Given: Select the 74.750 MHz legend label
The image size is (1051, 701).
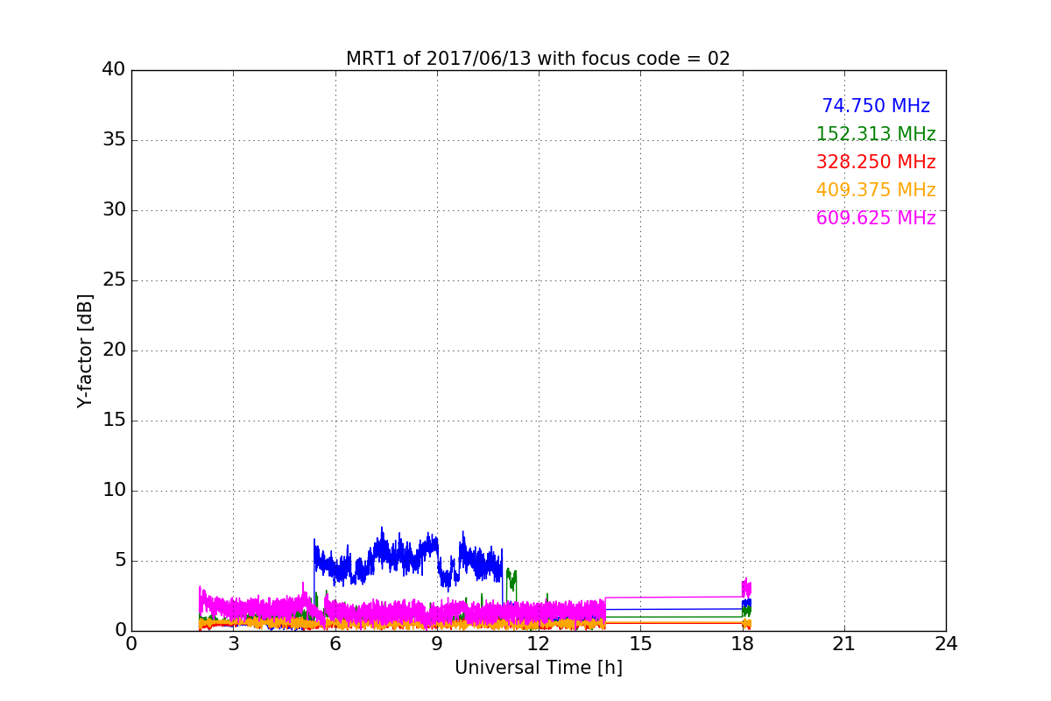Looking at the screenshot, I should (876, 106).
